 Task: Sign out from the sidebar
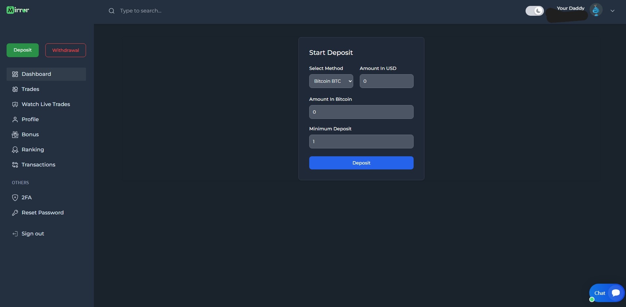tap(32, 234)
